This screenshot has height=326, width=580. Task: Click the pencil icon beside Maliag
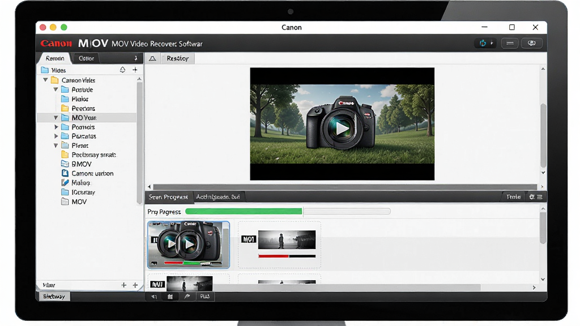point(65,183)
